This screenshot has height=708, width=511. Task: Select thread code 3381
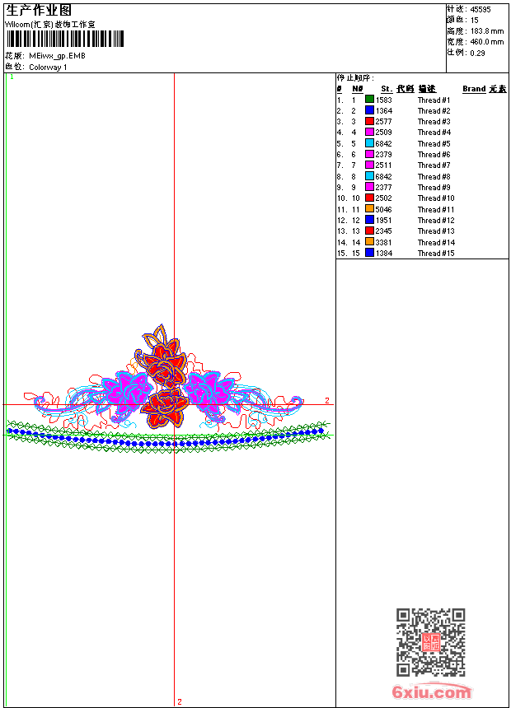point(383,243)
